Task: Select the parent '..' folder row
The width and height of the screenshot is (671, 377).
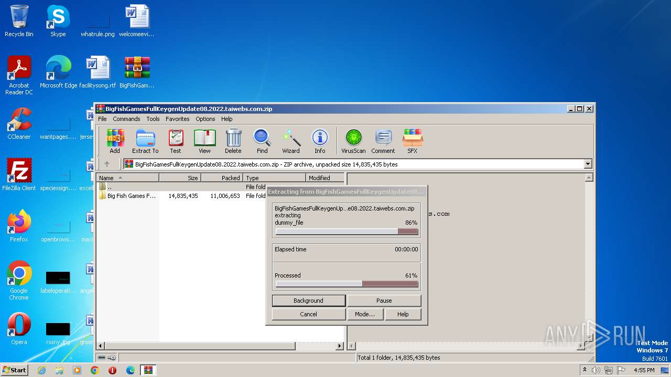Action: (181, 187)
